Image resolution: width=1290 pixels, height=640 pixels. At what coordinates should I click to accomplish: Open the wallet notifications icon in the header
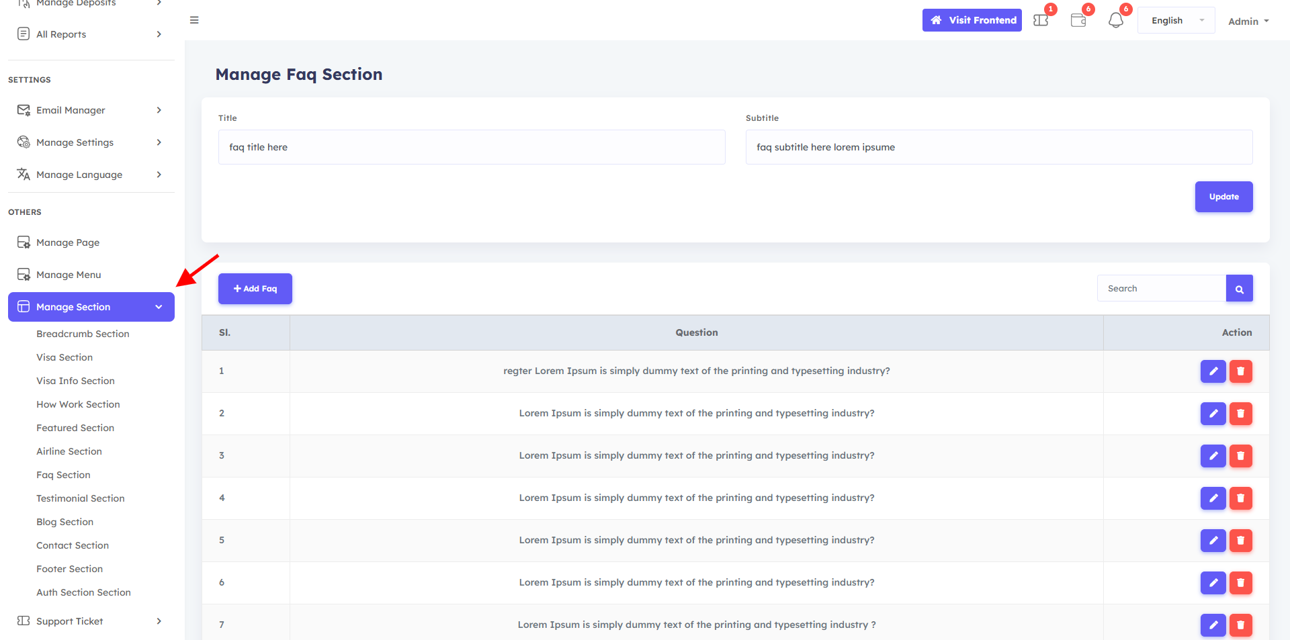(x=1078, y=20)
